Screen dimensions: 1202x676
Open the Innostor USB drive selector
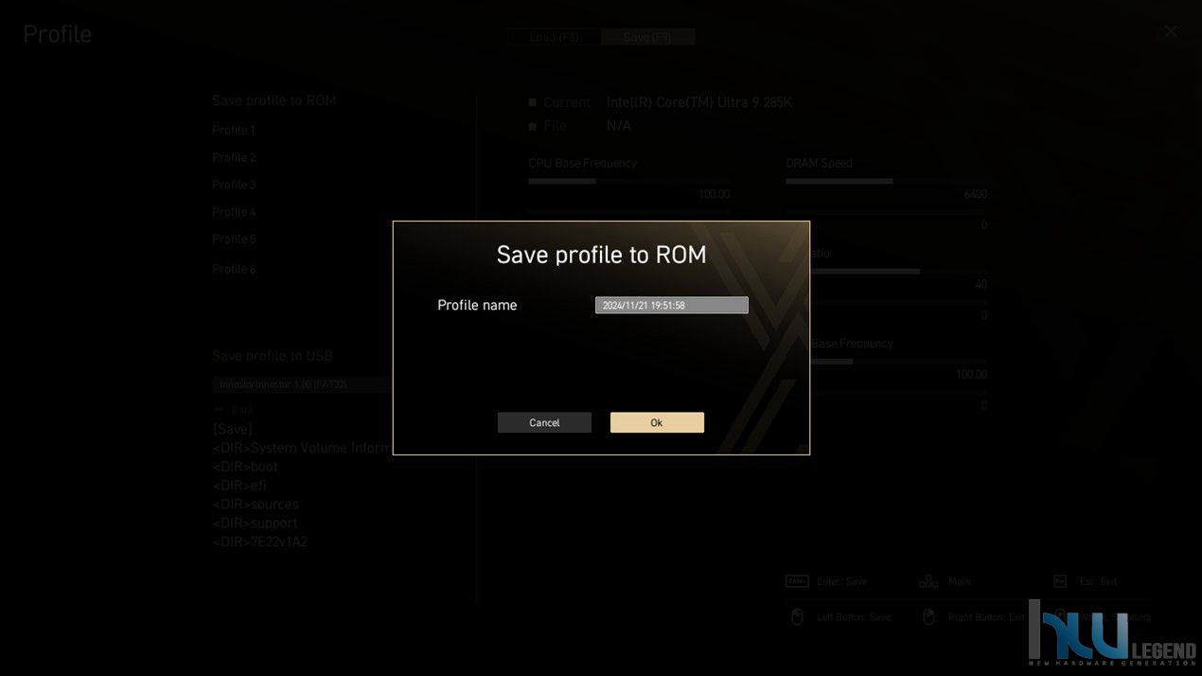pos(302,384)
